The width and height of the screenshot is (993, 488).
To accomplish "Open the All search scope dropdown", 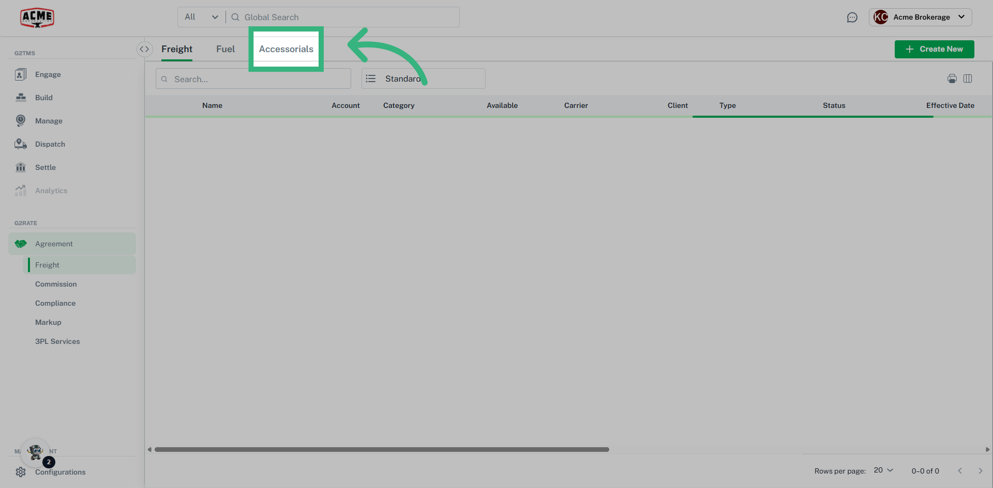I will tap(202, 17).
